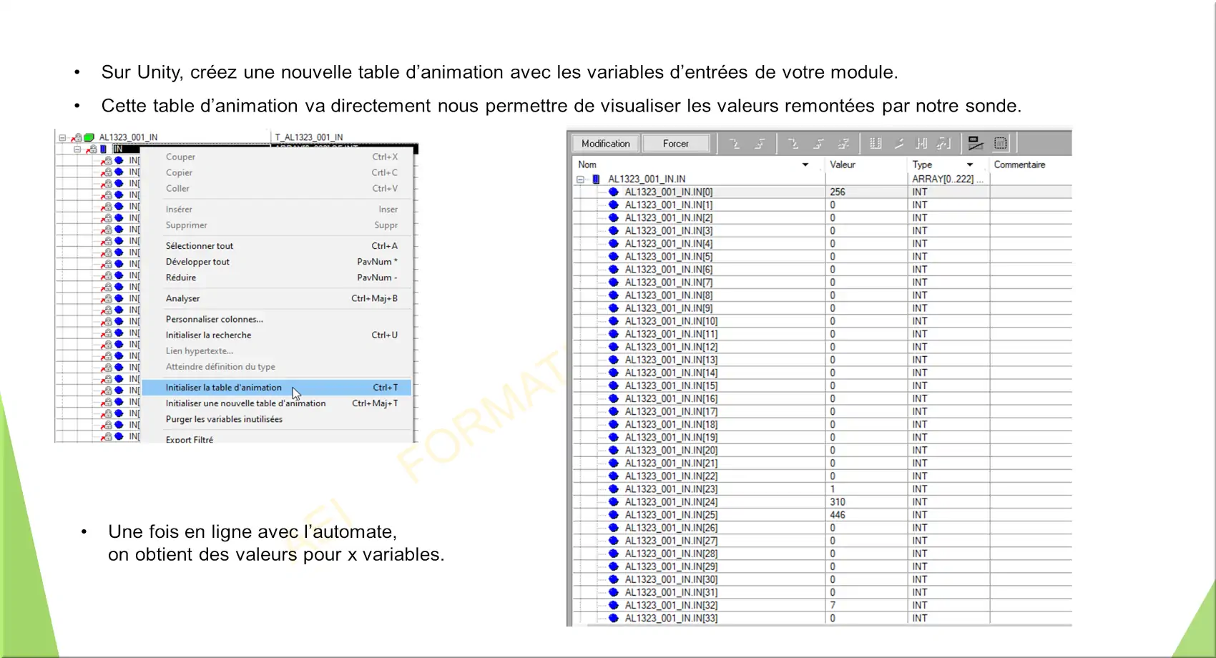1216x658 pixels.
Task: Collapse the AL1323_001_IN.IN array in animation table
Action: tap(580, 180)
